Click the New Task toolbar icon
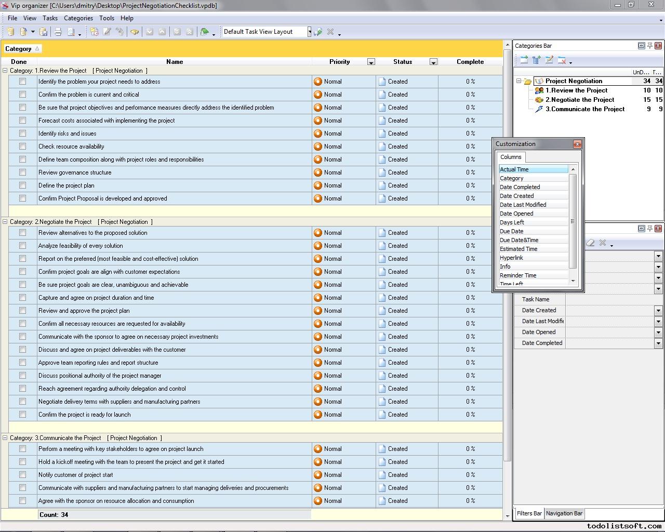665x532 pixels. [94, 32]
